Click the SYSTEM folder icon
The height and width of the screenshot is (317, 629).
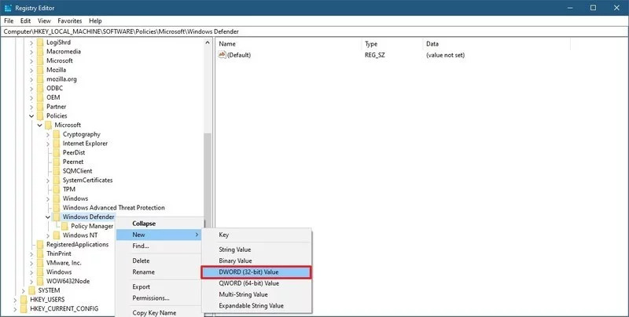tap(30, 290)
